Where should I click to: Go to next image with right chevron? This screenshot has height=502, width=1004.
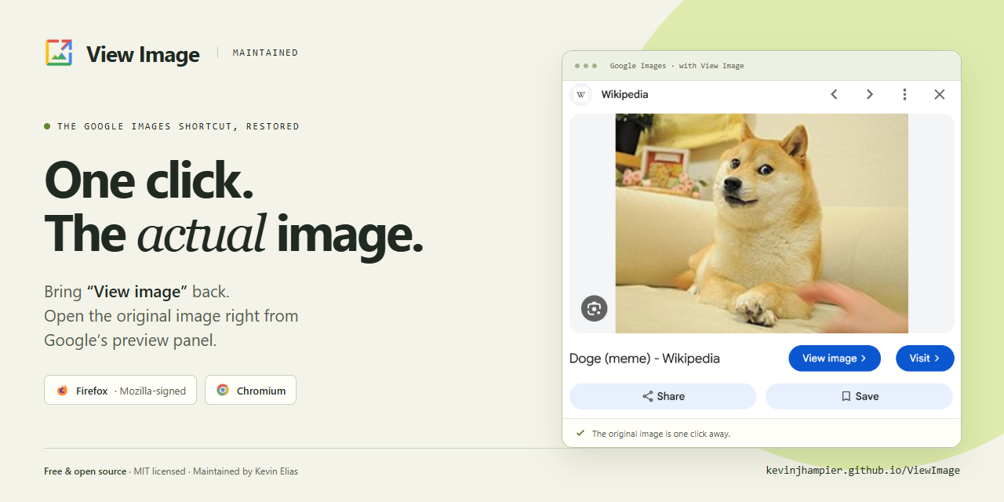[869, 94]
